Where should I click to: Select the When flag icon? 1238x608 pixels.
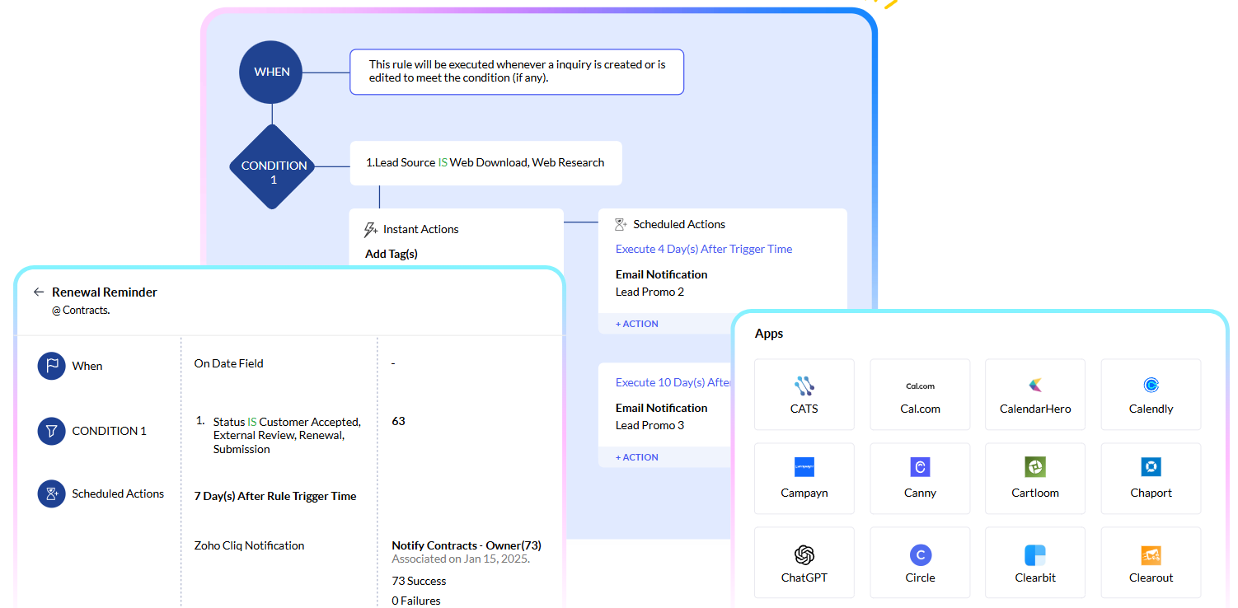[51, 366]
